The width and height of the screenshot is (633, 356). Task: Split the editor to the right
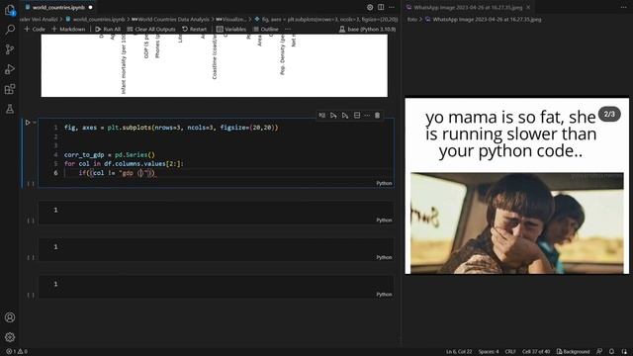point(381,7)
